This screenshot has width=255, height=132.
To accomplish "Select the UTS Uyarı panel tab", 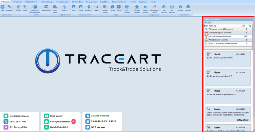I will coord(207,22).
